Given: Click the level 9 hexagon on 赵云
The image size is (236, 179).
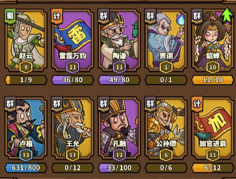Looking at the screenshot, I should (x=26, y=67).
